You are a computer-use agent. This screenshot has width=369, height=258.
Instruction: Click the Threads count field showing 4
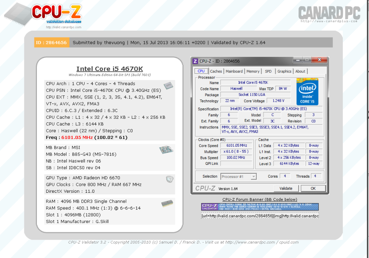316,176
